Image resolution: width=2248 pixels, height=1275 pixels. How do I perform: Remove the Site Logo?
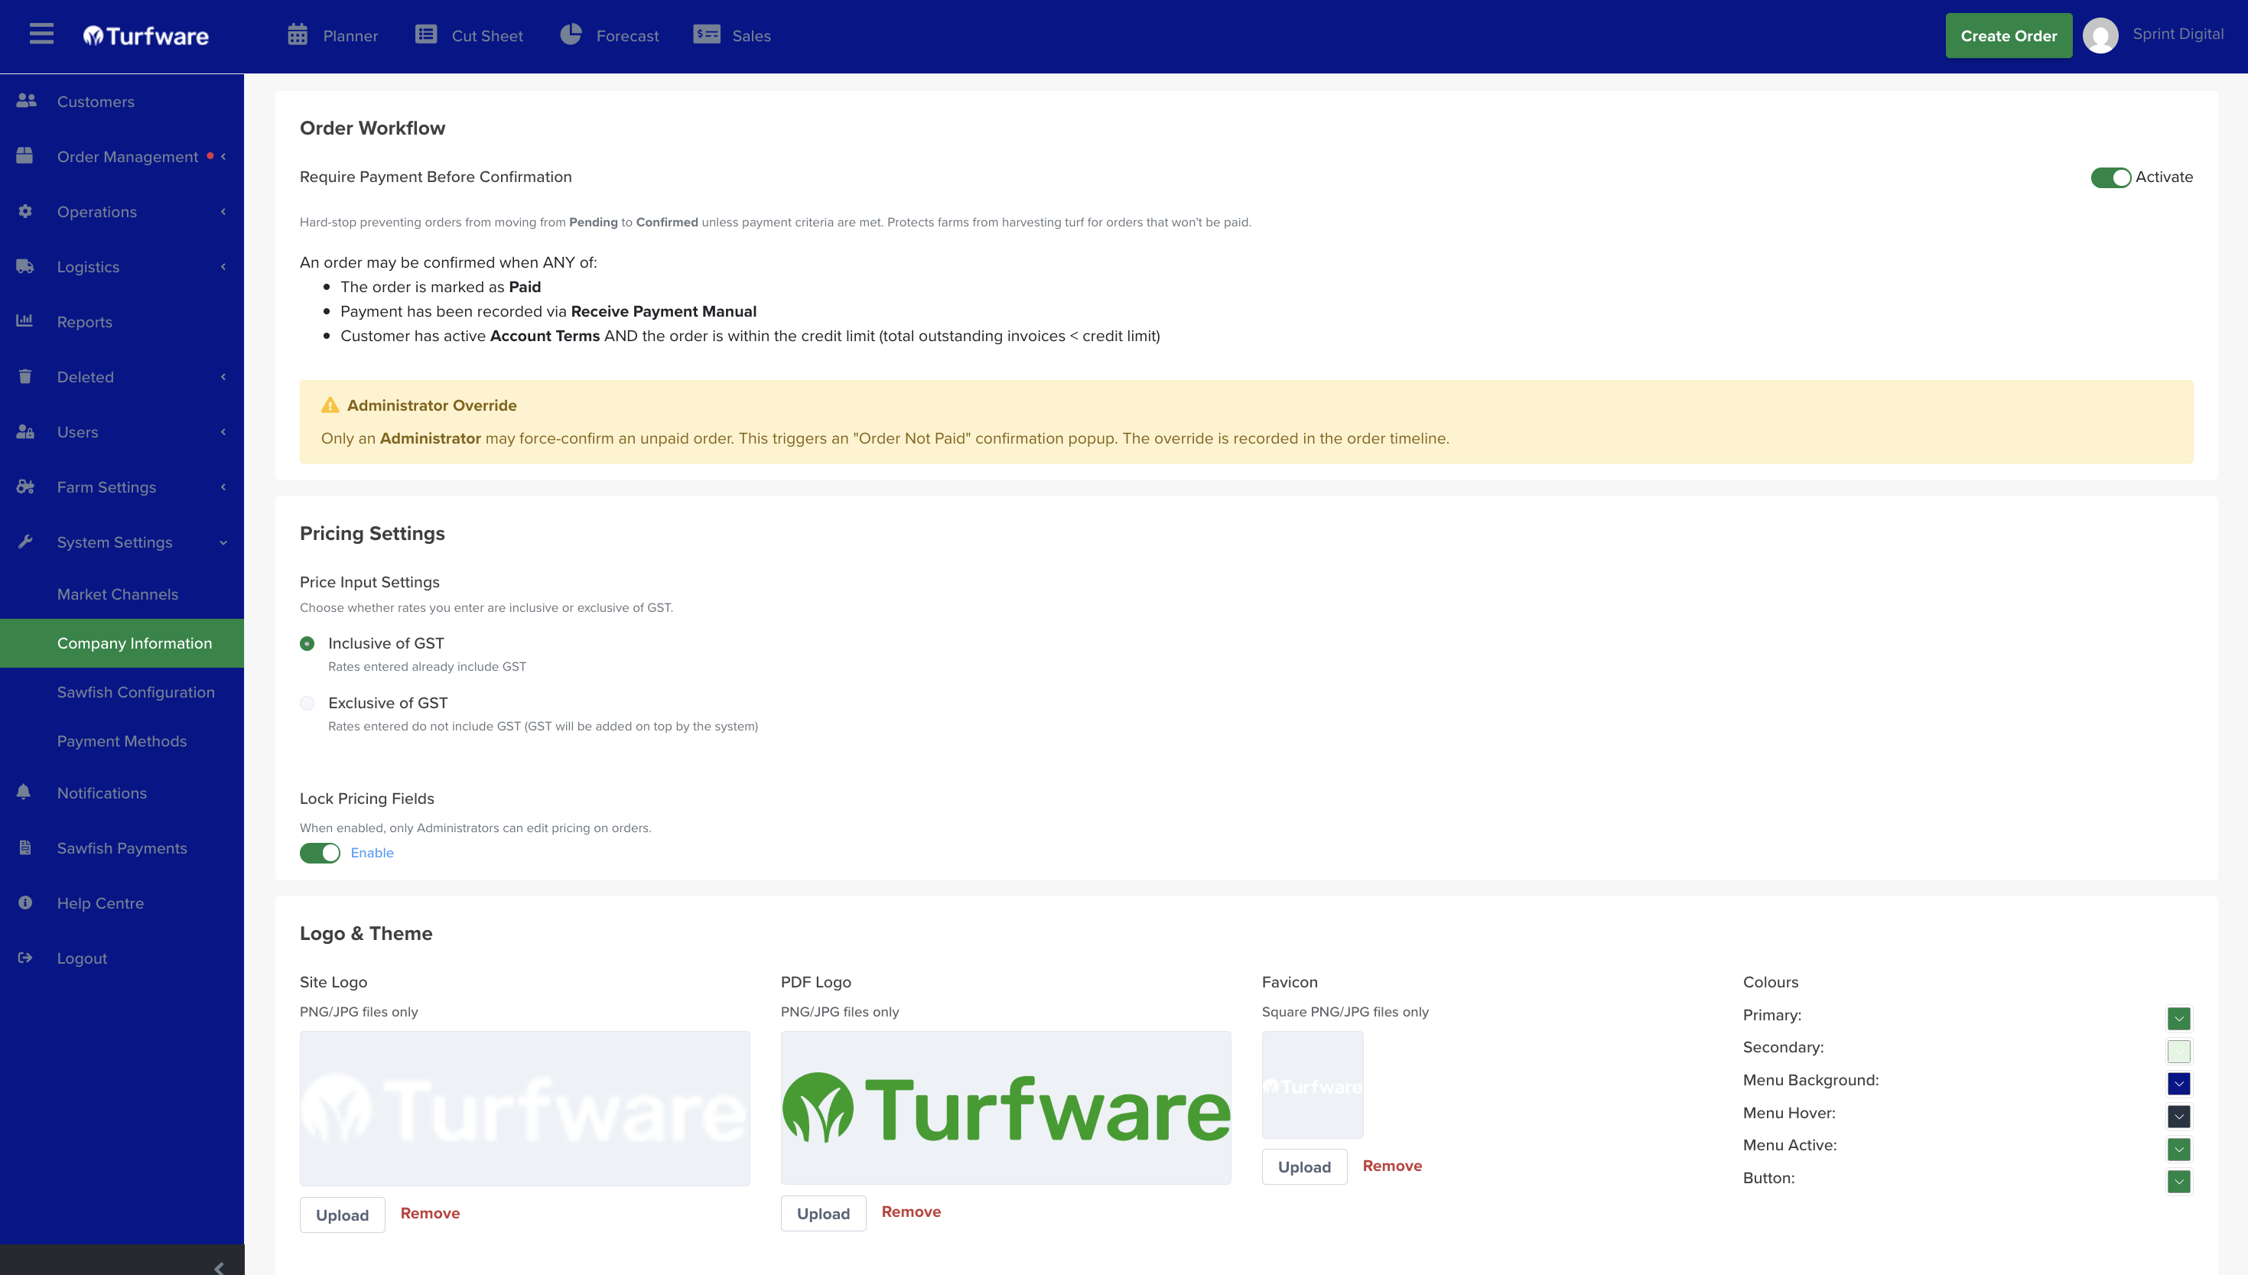pyautogui.click(x=430, y=1213)
